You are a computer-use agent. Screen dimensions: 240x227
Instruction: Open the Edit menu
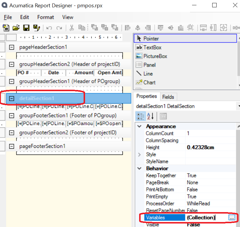[25, 17]
